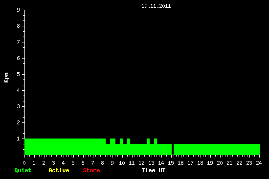Screen dimensions: 269x179
Task: Click the black gap in green bar near hour 15
Action: tap(173, 149)
